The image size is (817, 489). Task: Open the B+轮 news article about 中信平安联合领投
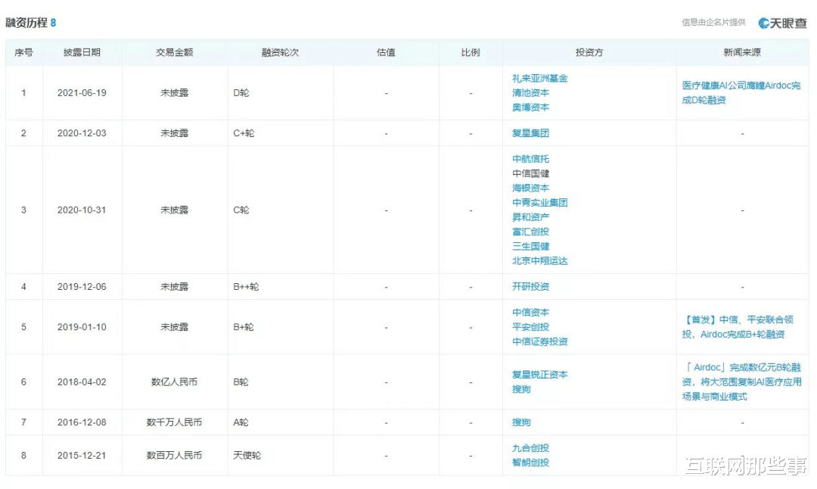click(x=741, y=327)
